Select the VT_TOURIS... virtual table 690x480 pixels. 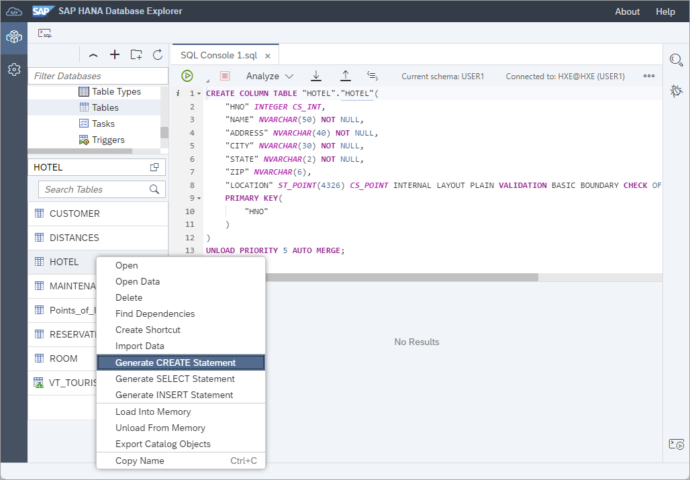[x=62, y=383]
